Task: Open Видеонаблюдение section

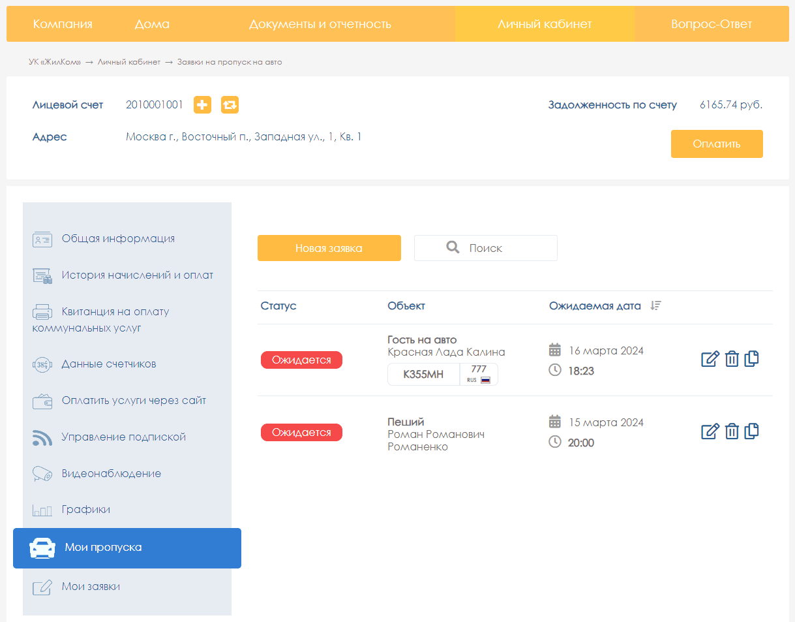Action: tap(112, 474)
